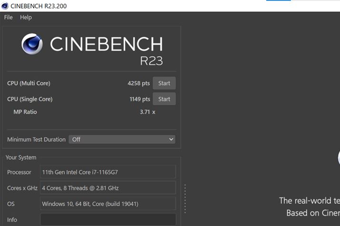Screen dimensions: 340x226
Task: Click the CPU (Single Core) label
Action: click(x=29, y=99)
